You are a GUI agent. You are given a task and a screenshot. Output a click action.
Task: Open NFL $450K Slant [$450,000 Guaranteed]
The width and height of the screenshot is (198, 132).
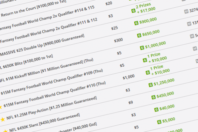[x=45, y=122]
